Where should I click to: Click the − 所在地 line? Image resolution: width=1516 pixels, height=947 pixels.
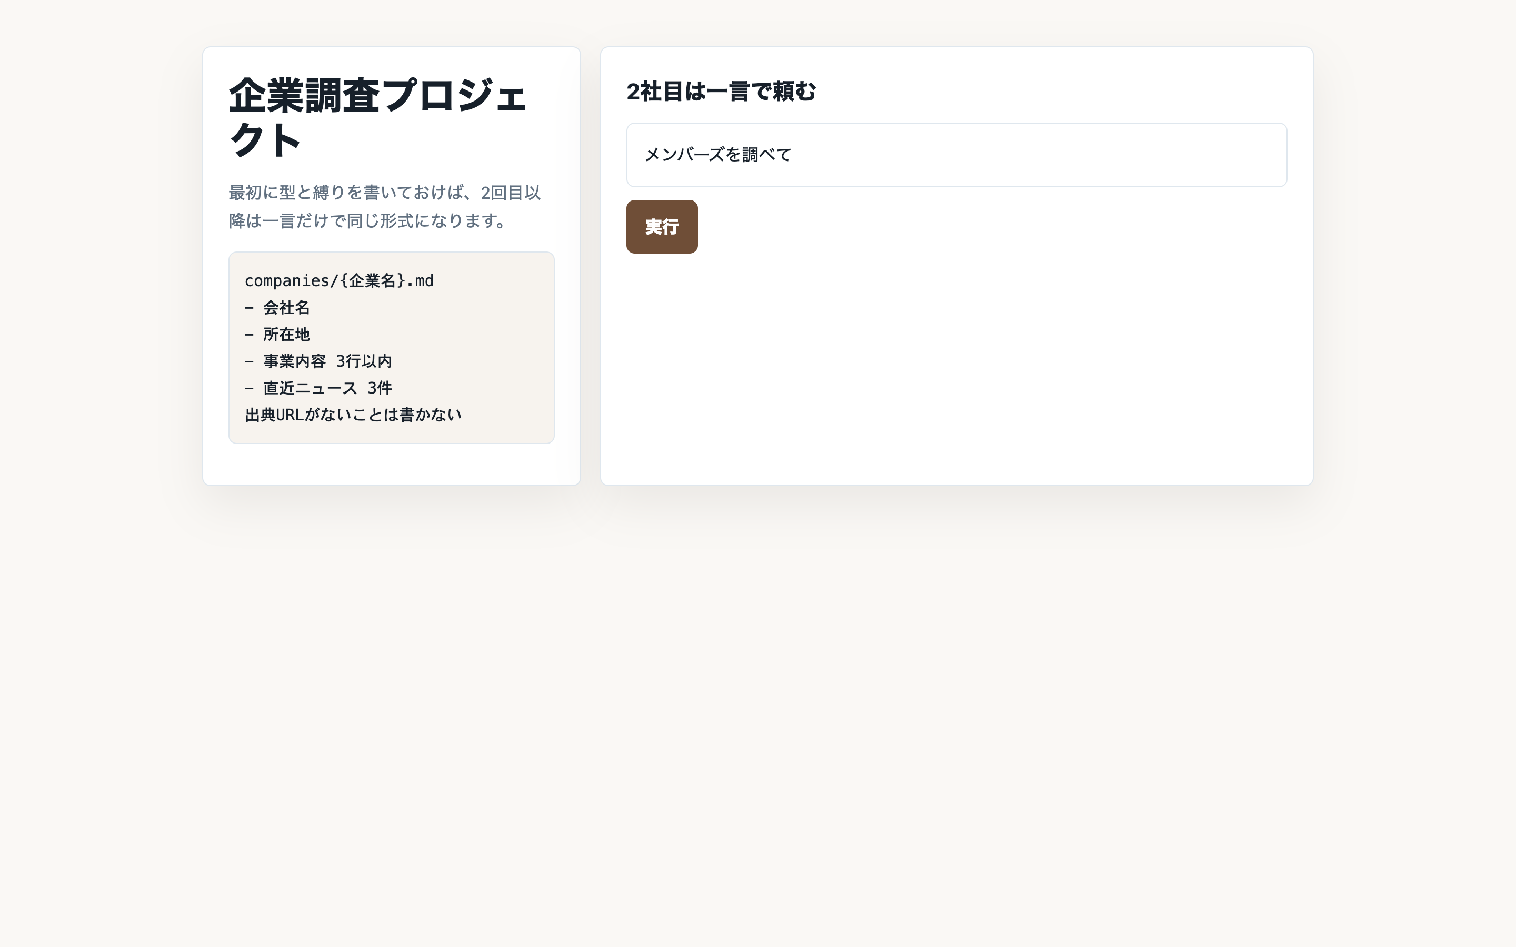coord(277,335)
